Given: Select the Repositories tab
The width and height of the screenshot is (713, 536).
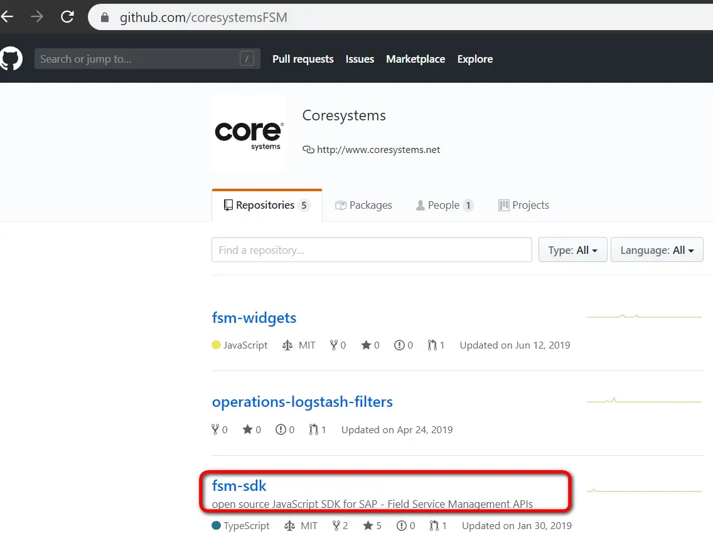Looking at the screenshot, I should tap(267, 206).
